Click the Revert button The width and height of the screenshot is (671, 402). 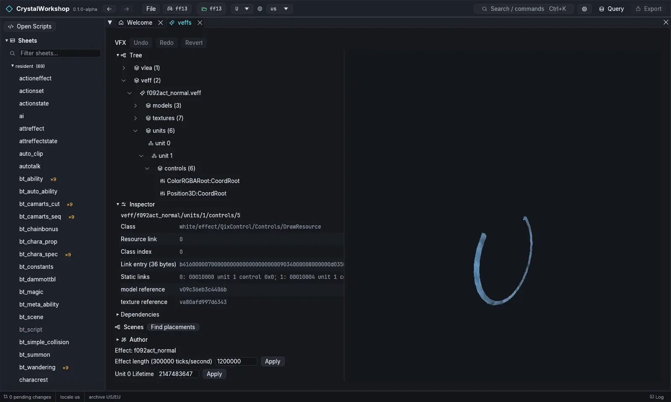pos(194,43)
